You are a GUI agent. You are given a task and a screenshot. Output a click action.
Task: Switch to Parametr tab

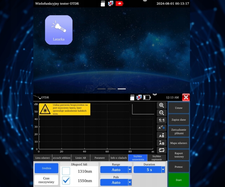point(99,158)
